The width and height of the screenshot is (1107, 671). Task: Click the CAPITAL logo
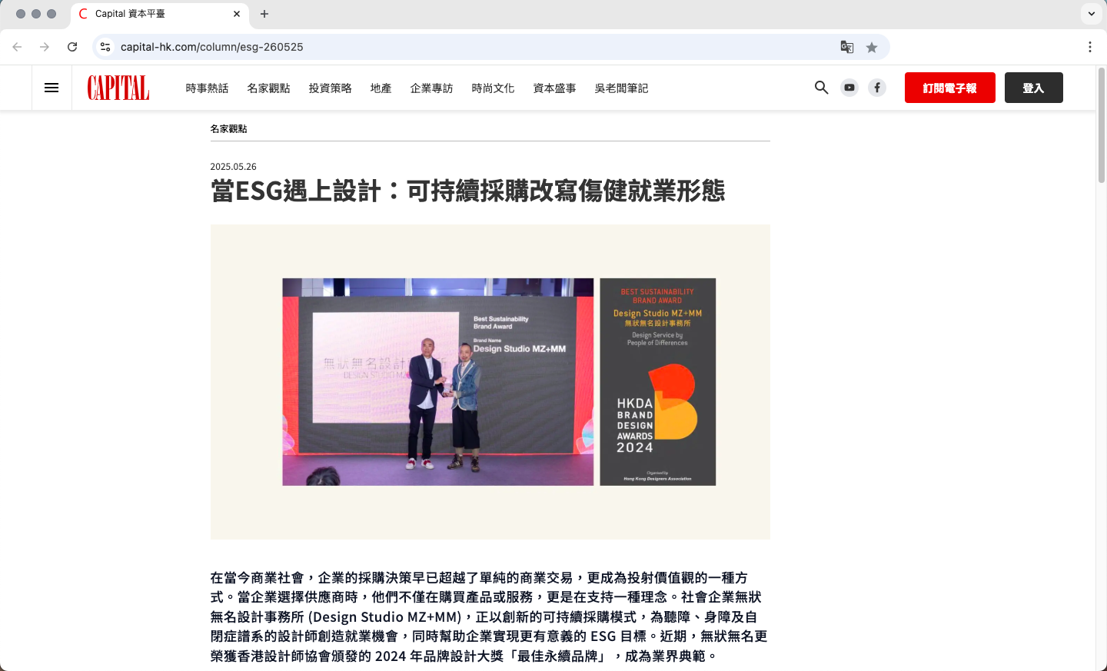118,88
